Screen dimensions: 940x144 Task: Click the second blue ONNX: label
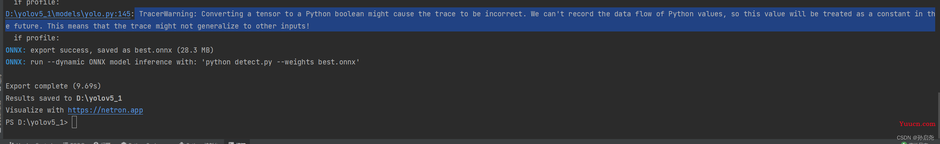tap(16, 62)
